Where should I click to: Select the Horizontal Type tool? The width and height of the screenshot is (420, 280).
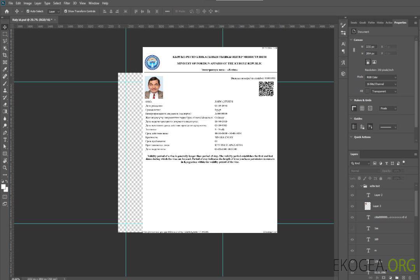click(x=5, y=140)
